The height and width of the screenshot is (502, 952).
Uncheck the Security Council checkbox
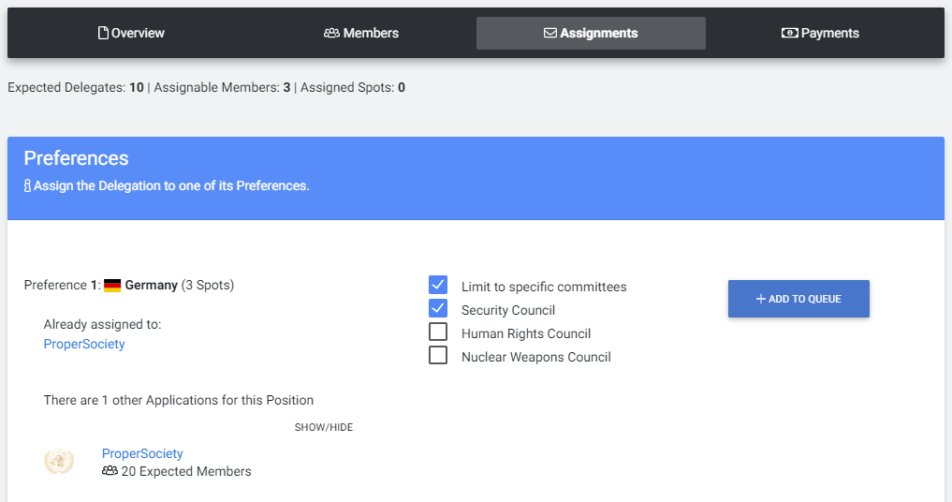point(438,308)
